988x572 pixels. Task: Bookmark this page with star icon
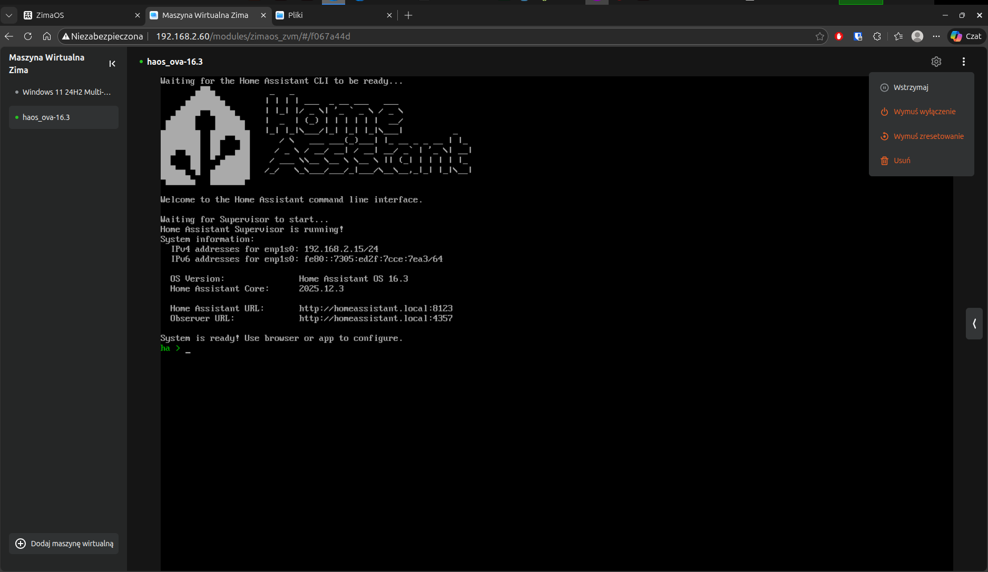819,36
